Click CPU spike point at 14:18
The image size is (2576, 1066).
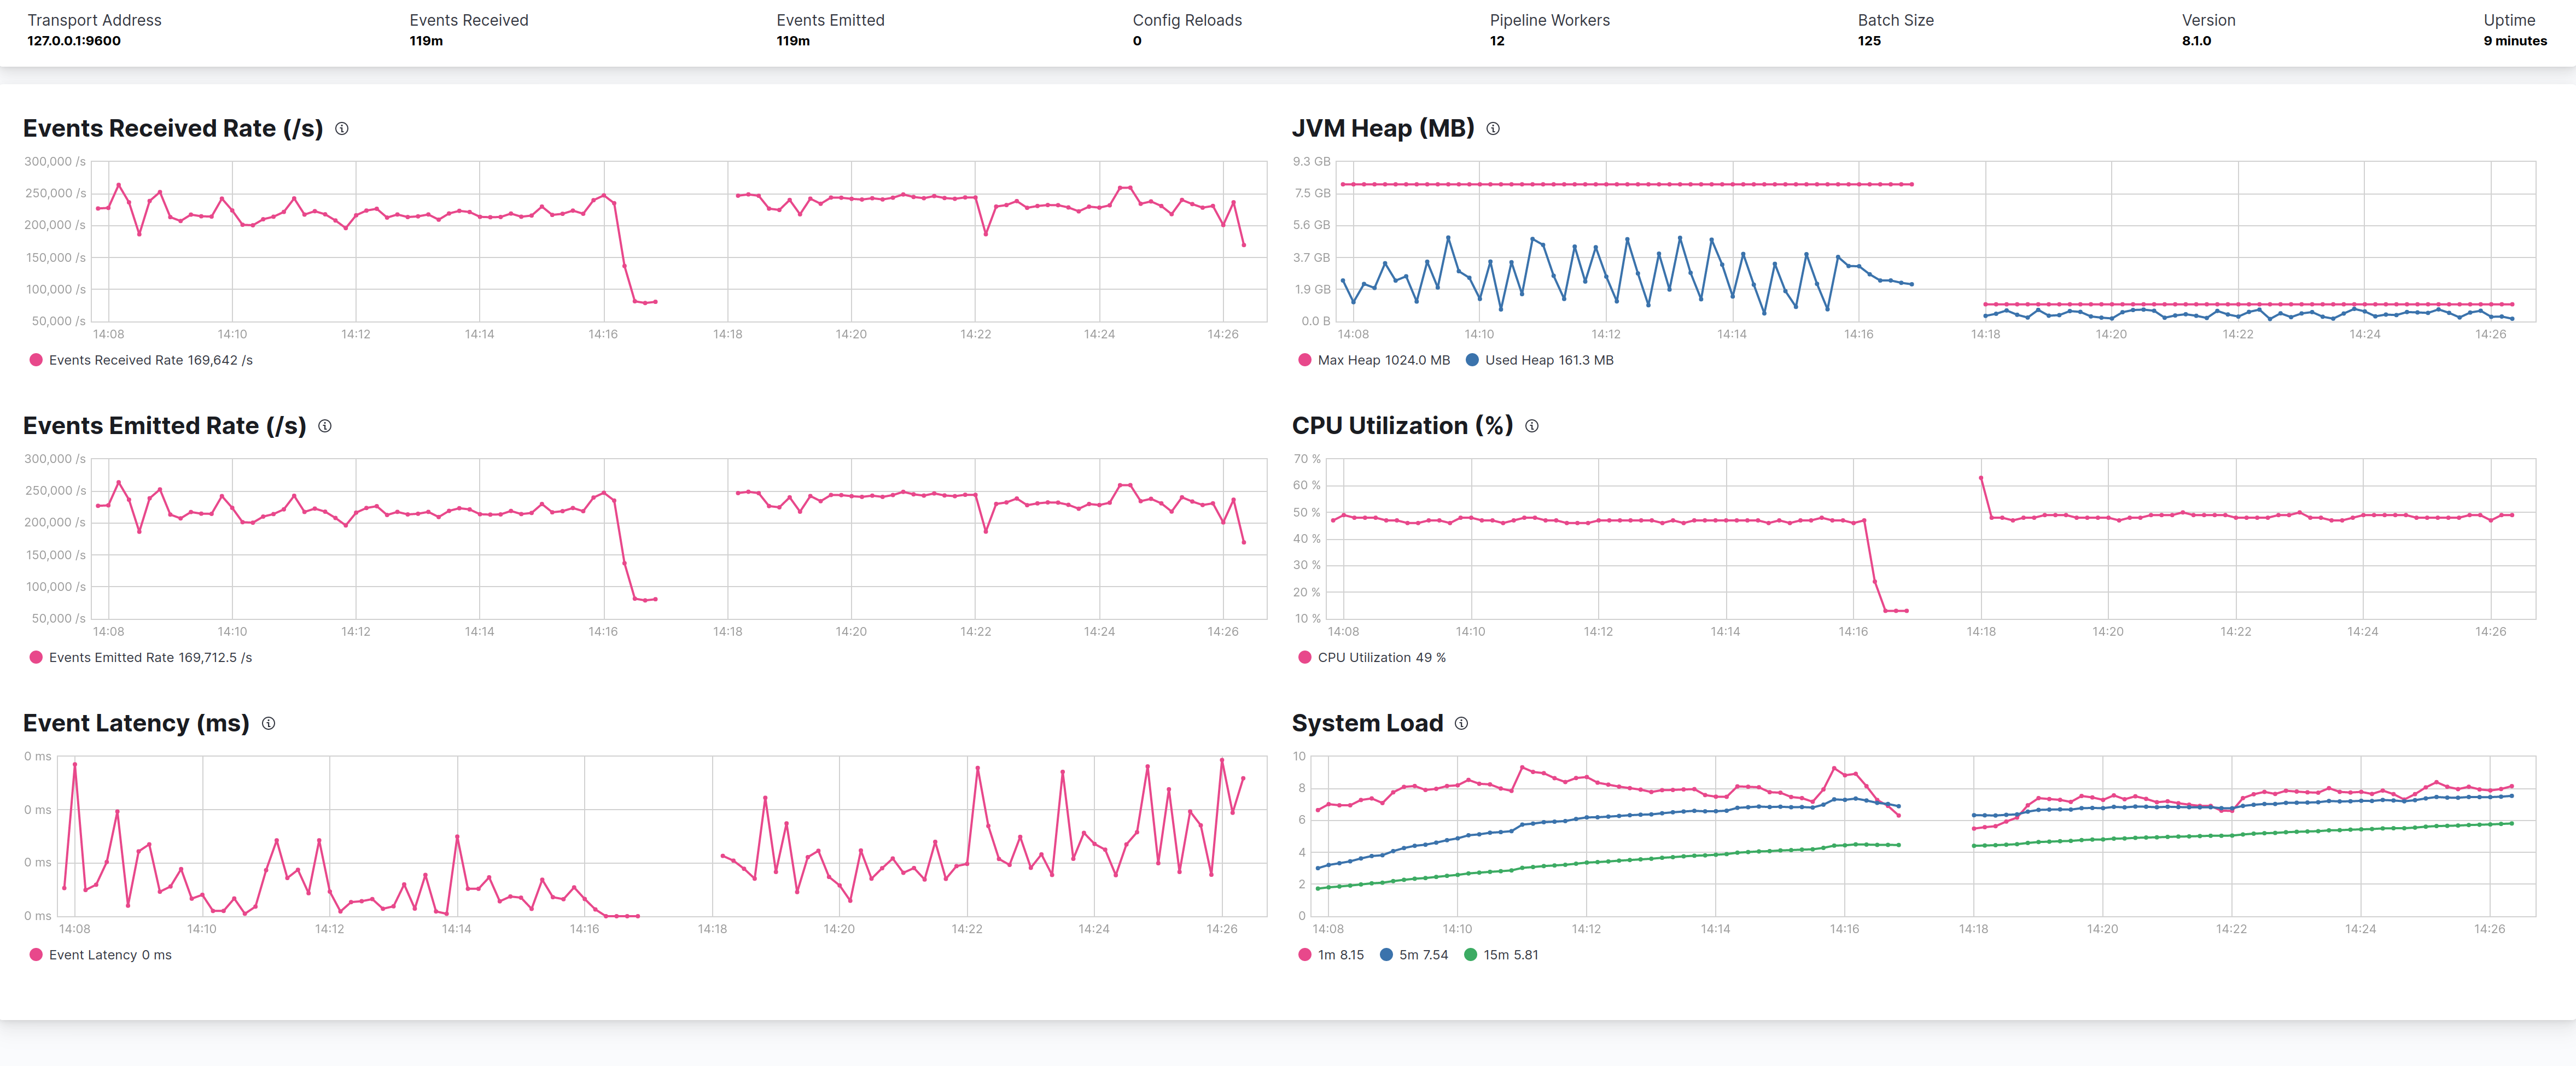click(1981, 478)
